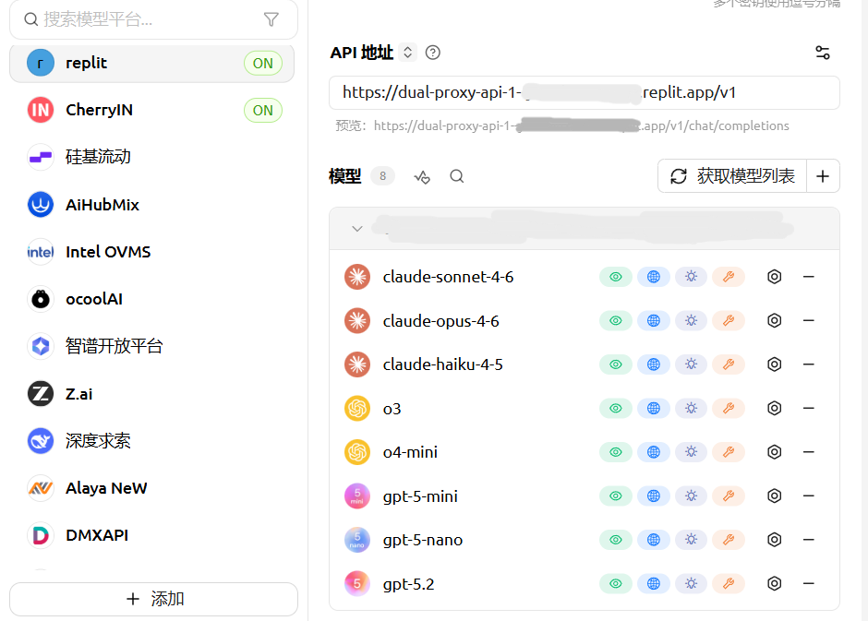Click vision eye icon for claude-opus-4-6
Viewport: 868px width, 621px height.
pos(616,321)
